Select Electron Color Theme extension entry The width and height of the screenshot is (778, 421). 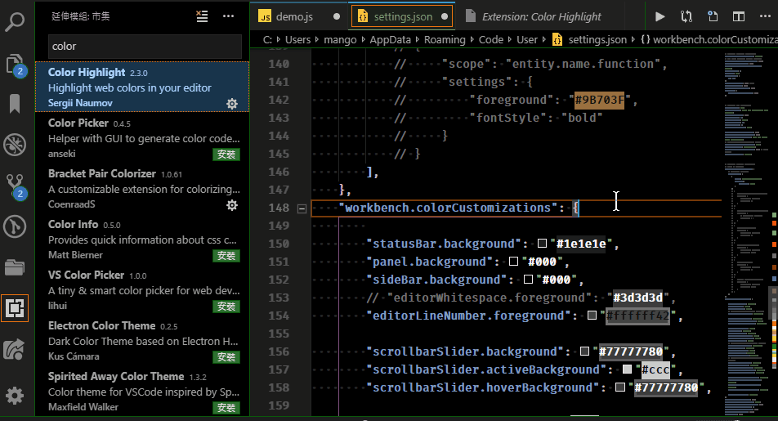142,341
